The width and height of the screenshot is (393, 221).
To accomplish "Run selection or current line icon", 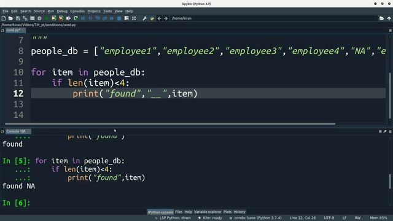I will coord(68,18).
